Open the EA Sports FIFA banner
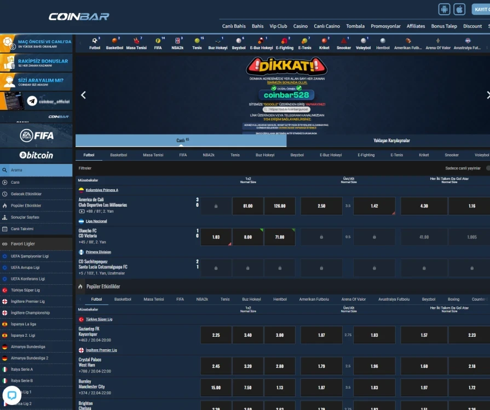 36,136
